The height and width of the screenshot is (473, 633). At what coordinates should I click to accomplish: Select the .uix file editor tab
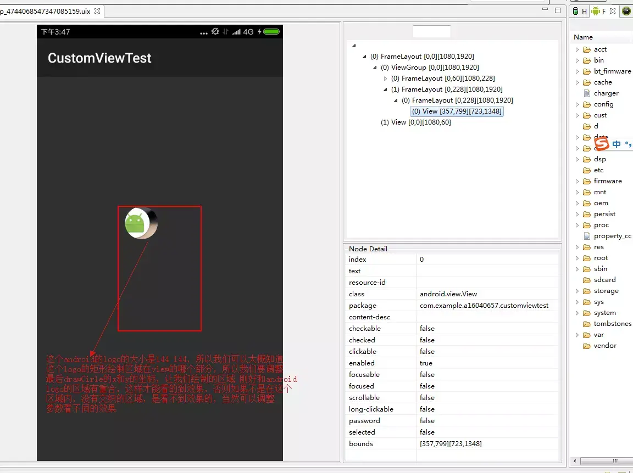pyautogui.click(x=45, y=12)
